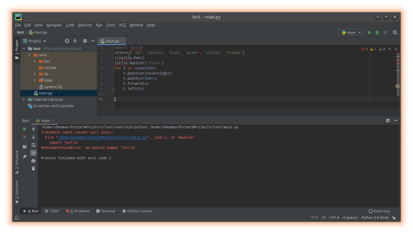Open the traceback link to main.py
This screenshot has width=413, height=234.
tap(103, 137)
